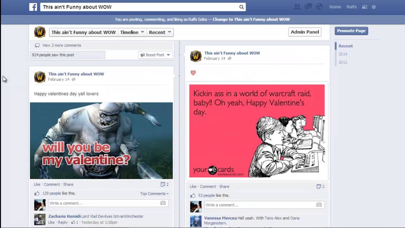Go to Home in top bar
This screenshot has width=405, height=228.
335,7
